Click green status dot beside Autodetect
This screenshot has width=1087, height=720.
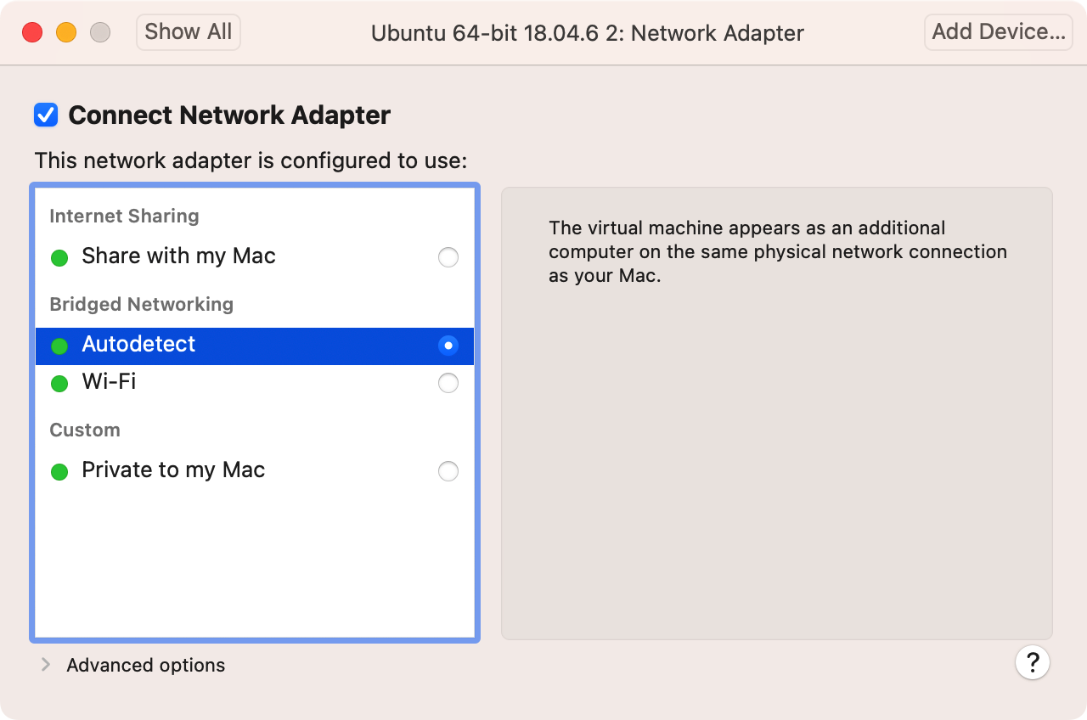[x=59, y=346]
